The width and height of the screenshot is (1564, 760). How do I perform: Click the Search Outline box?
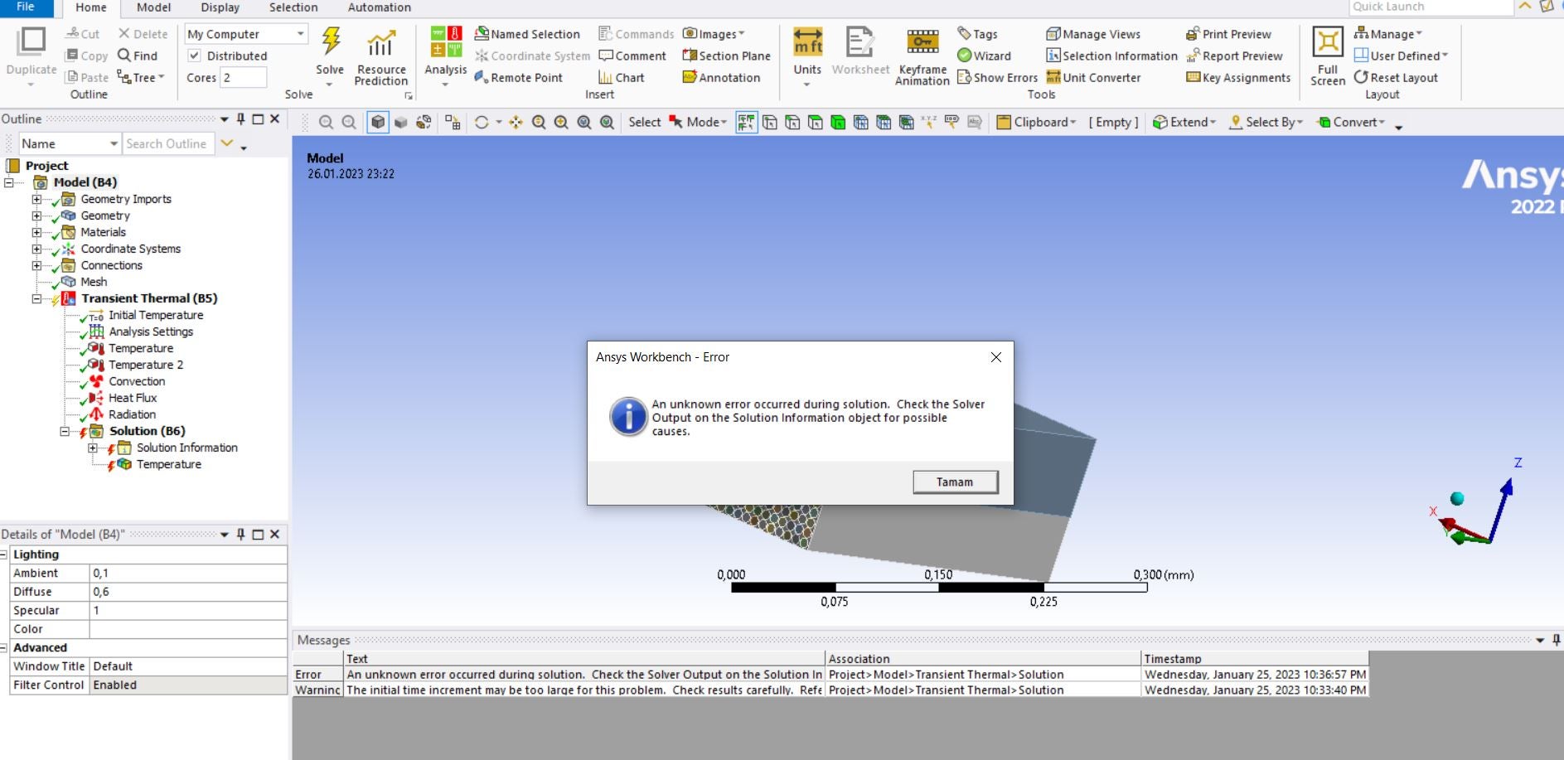[x=168, y=143]
